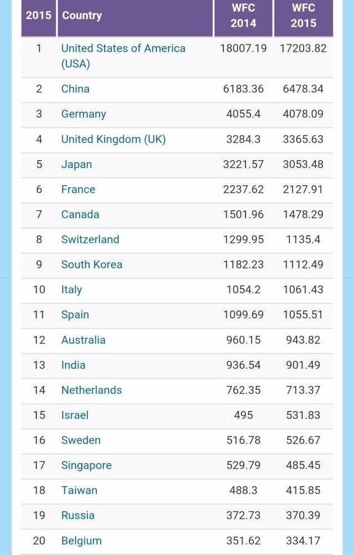Select the Japan country link
The height and width of the screenshot is (555, 354).
click(x=77, y=164)
